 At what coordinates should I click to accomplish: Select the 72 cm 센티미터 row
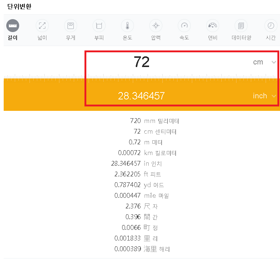pos(155,131)
